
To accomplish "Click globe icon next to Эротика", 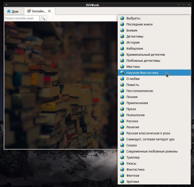I will click(122, 181).
